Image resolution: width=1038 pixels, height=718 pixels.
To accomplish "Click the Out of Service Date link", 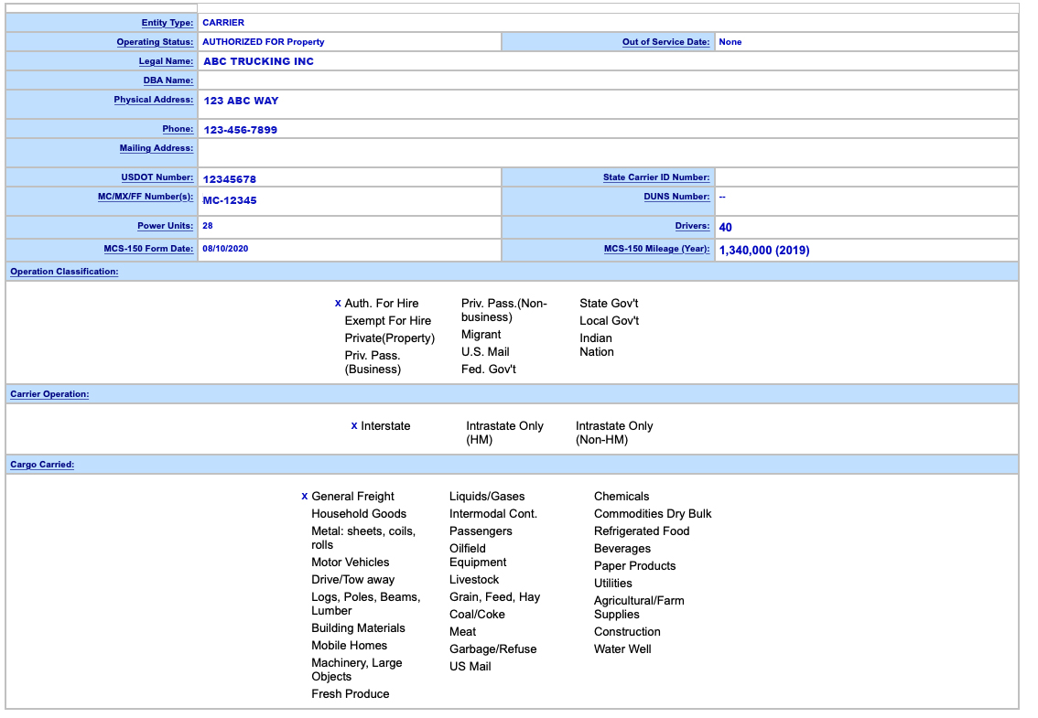I will click(665, 42).
